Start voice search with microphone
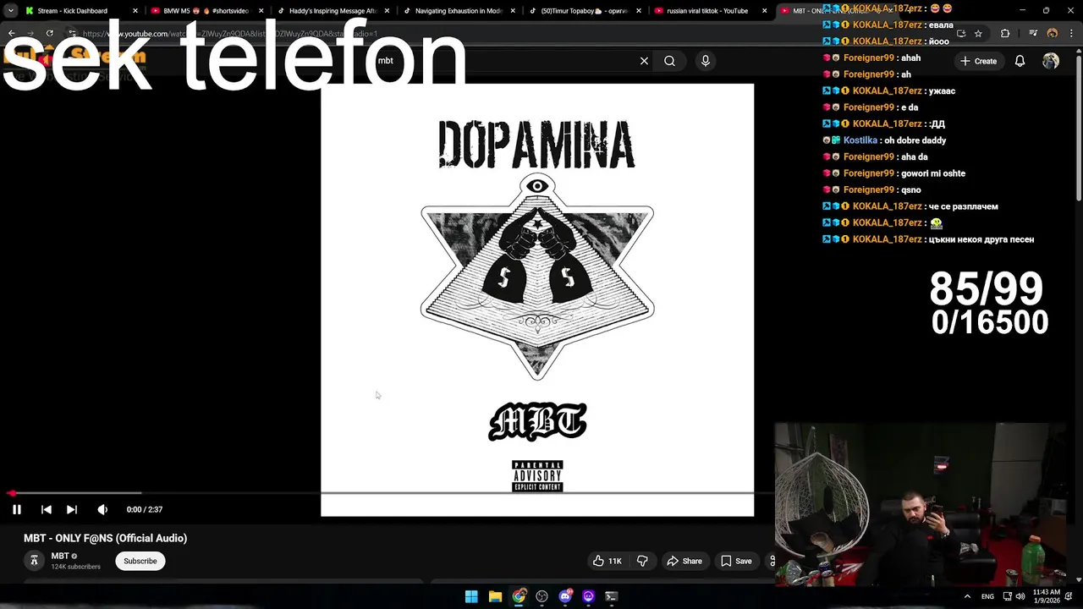Screen dimensions: 1083x609 [x=706, y=61]
